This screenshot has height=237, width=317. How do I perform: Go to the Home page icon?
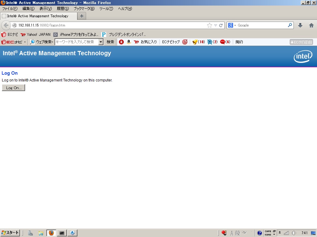311,25
